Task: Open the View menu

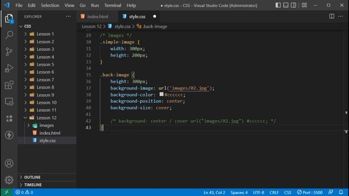Action: (69, 5)
